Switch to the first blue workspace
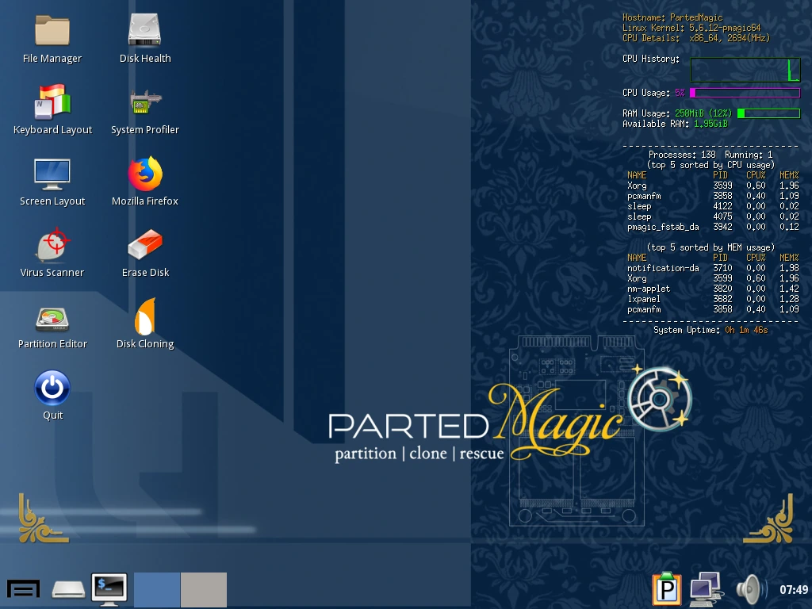This screenshot has height=609, width=812. click(157, 589)
